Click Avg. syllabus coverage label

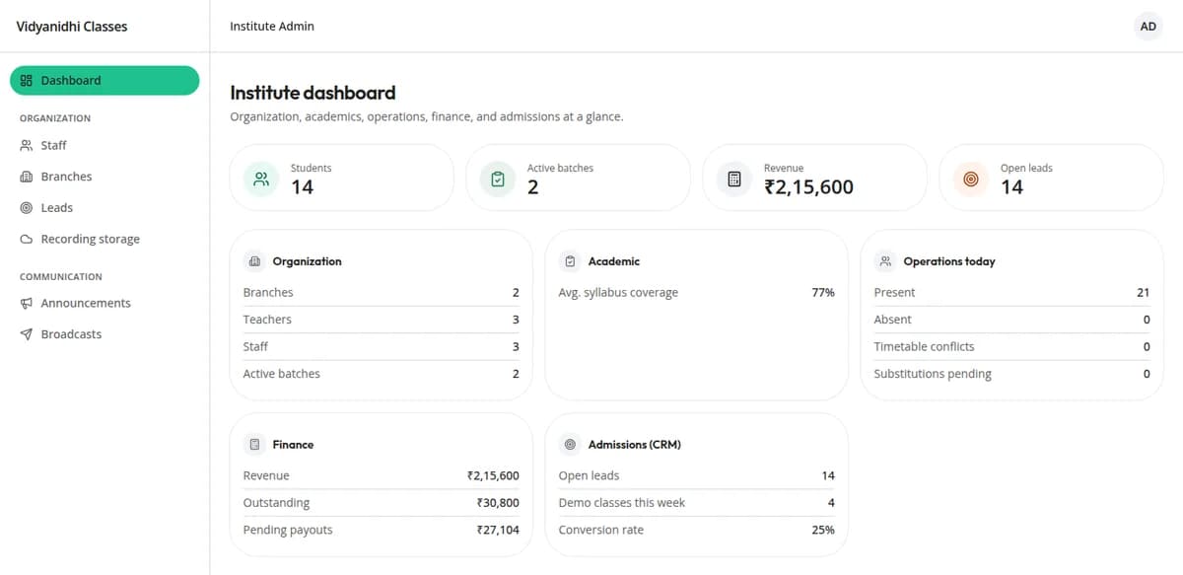click(618, 293)
